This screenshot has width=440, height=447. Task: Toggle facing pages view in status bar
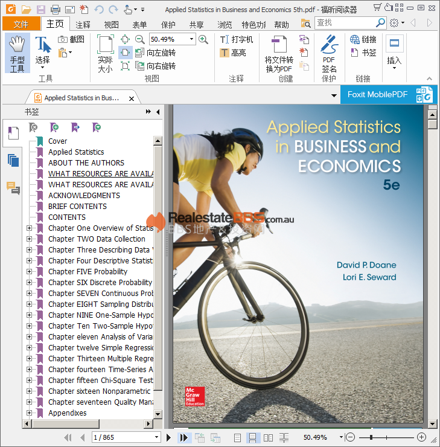269,437
